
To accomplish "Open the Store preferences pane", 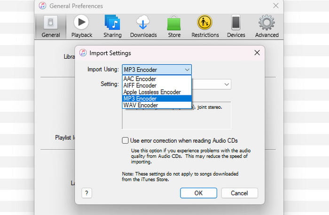I will tap(174, 27).
